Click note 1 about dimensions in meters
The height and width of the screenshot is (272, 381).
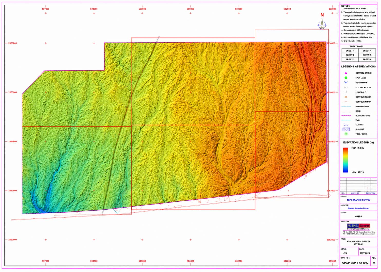[x=354, y=9]
